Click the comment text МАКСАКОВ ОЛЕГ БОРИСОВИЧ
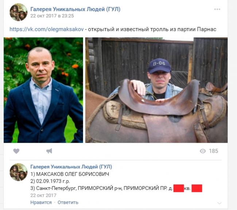This screenshot has height=210, width=237. [x=73, y=174]
